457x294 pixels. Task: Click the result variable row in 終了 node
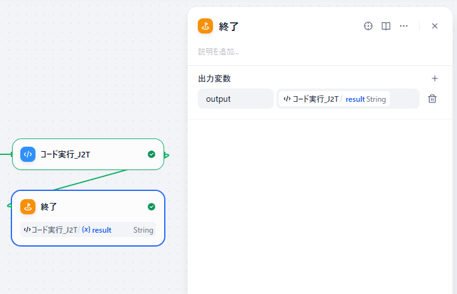pyautogui.click(x=88, y=230)
